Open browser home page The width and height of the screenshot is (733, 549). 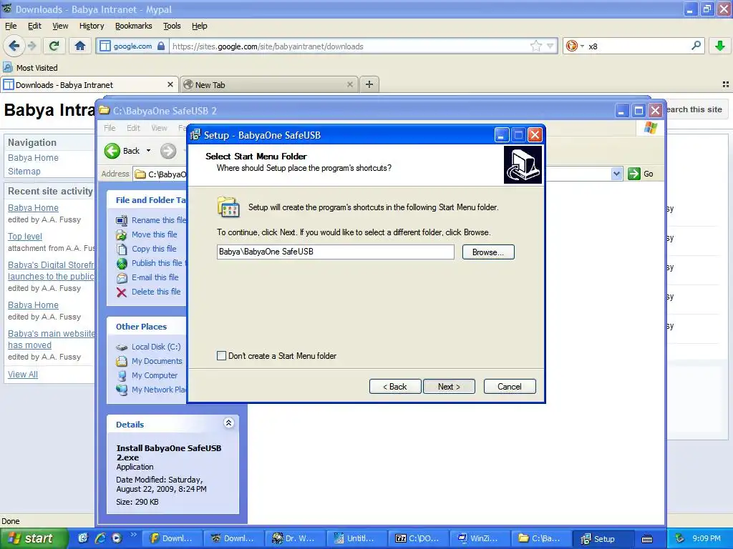pos(80,46)
